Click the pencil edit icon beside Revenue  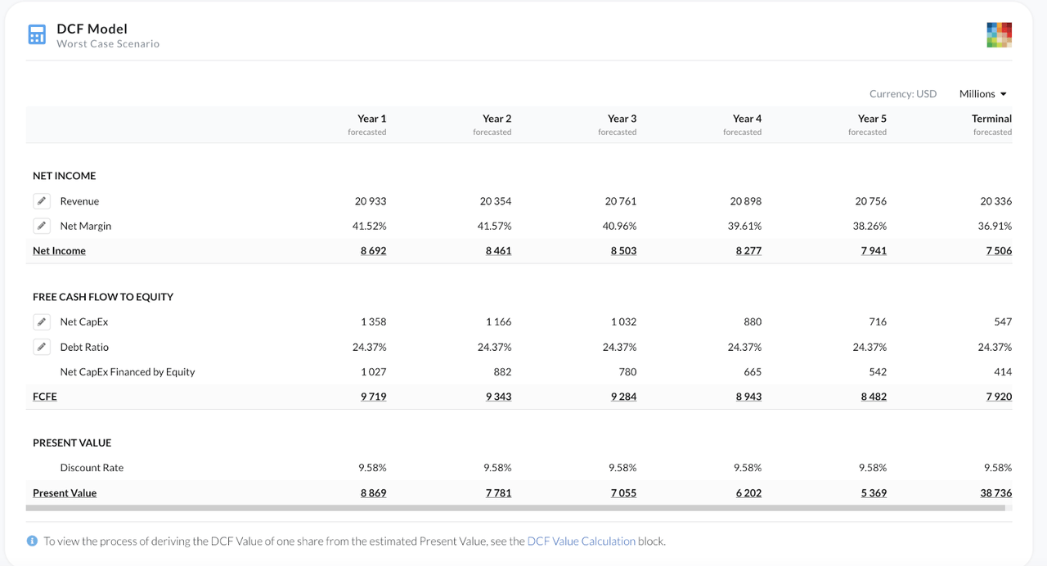pyautogui.click(x=42, y=201)
